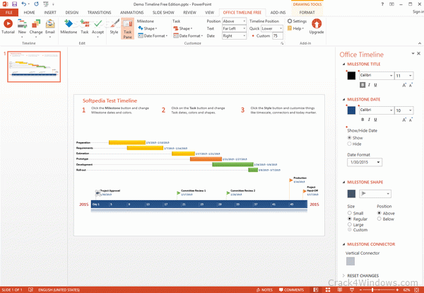Click Sign in link

click(418, 11)
